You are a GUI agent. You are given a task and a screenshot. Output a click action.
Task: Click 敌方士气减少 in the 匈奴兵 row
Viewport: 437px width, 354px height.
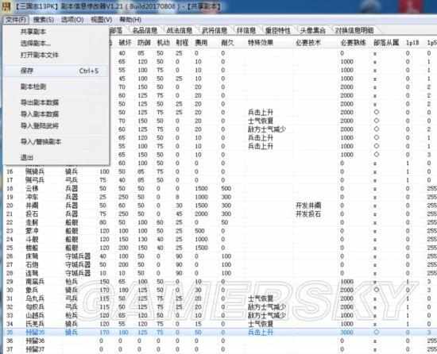[267, 307]
